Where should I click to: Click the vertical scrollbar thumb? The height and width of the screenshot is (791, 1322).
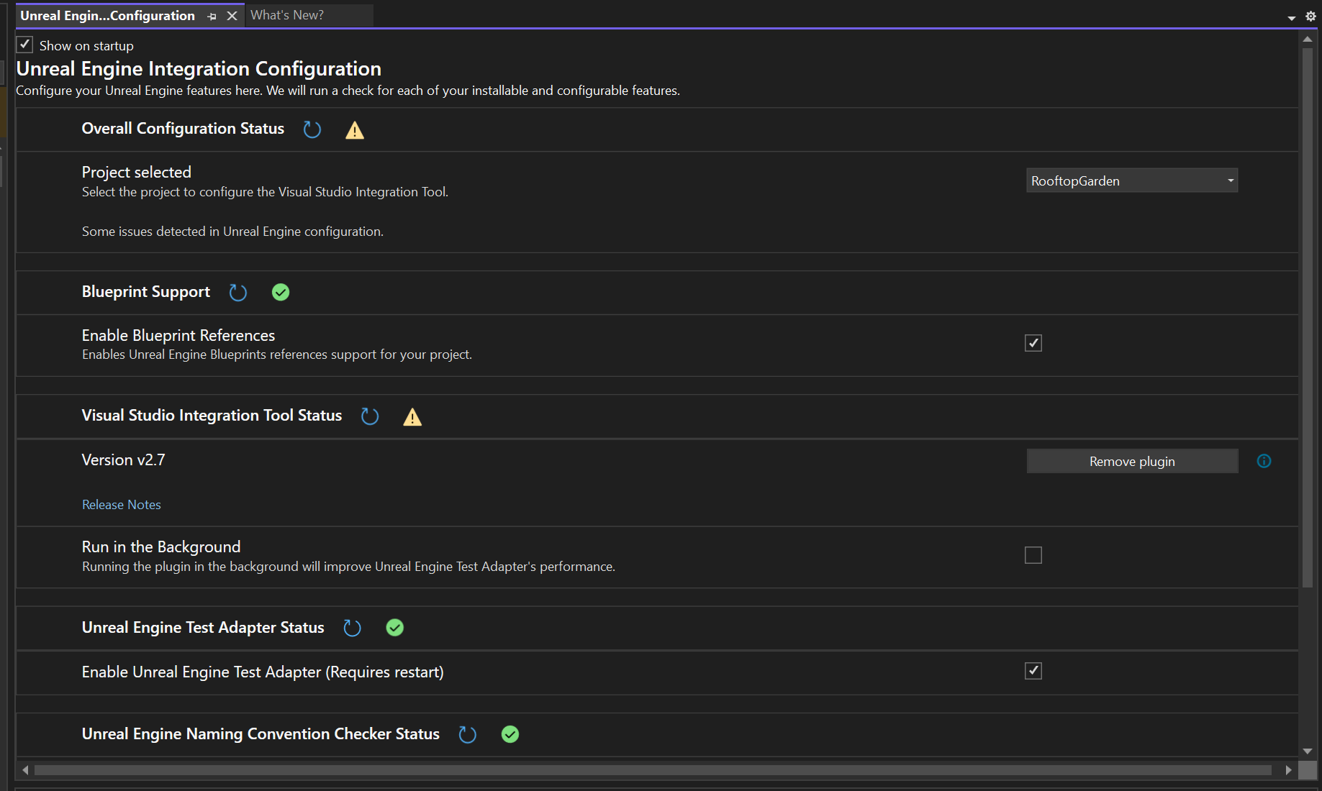click(1308, 317)
